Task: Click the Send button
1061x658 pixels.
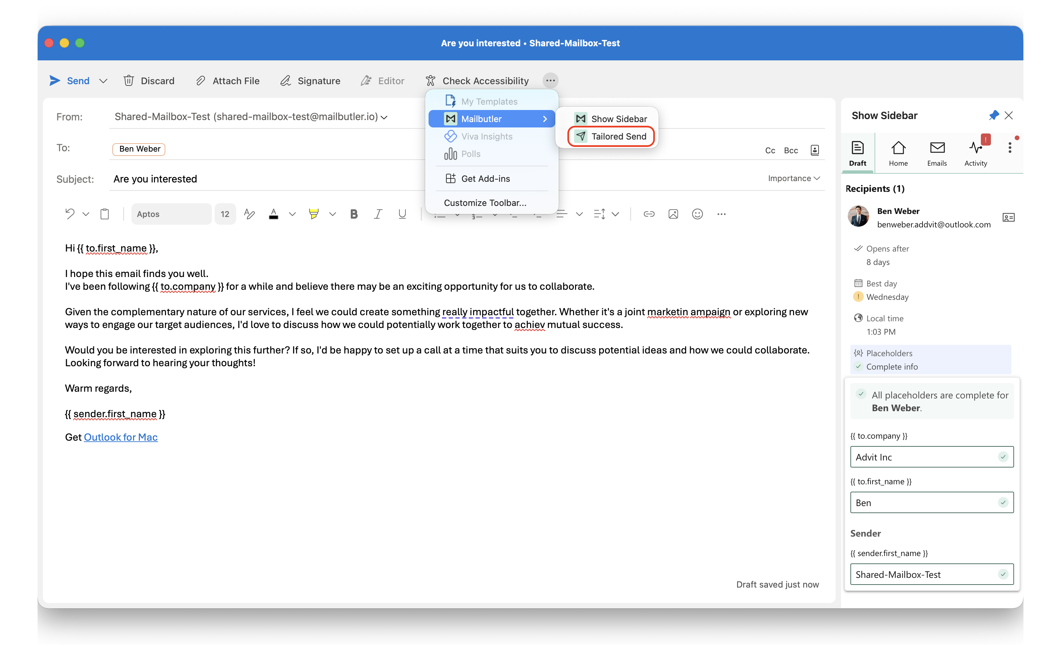Action: (70, 80)
